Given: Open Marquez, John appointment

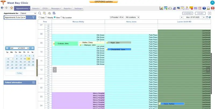Looking at the screenshot, I should click(92, 45).
